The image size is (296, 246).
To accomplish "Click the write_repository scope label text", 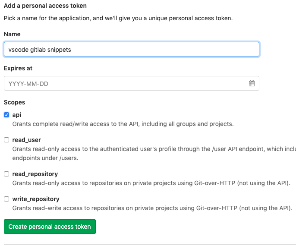I will click(36, 199).
